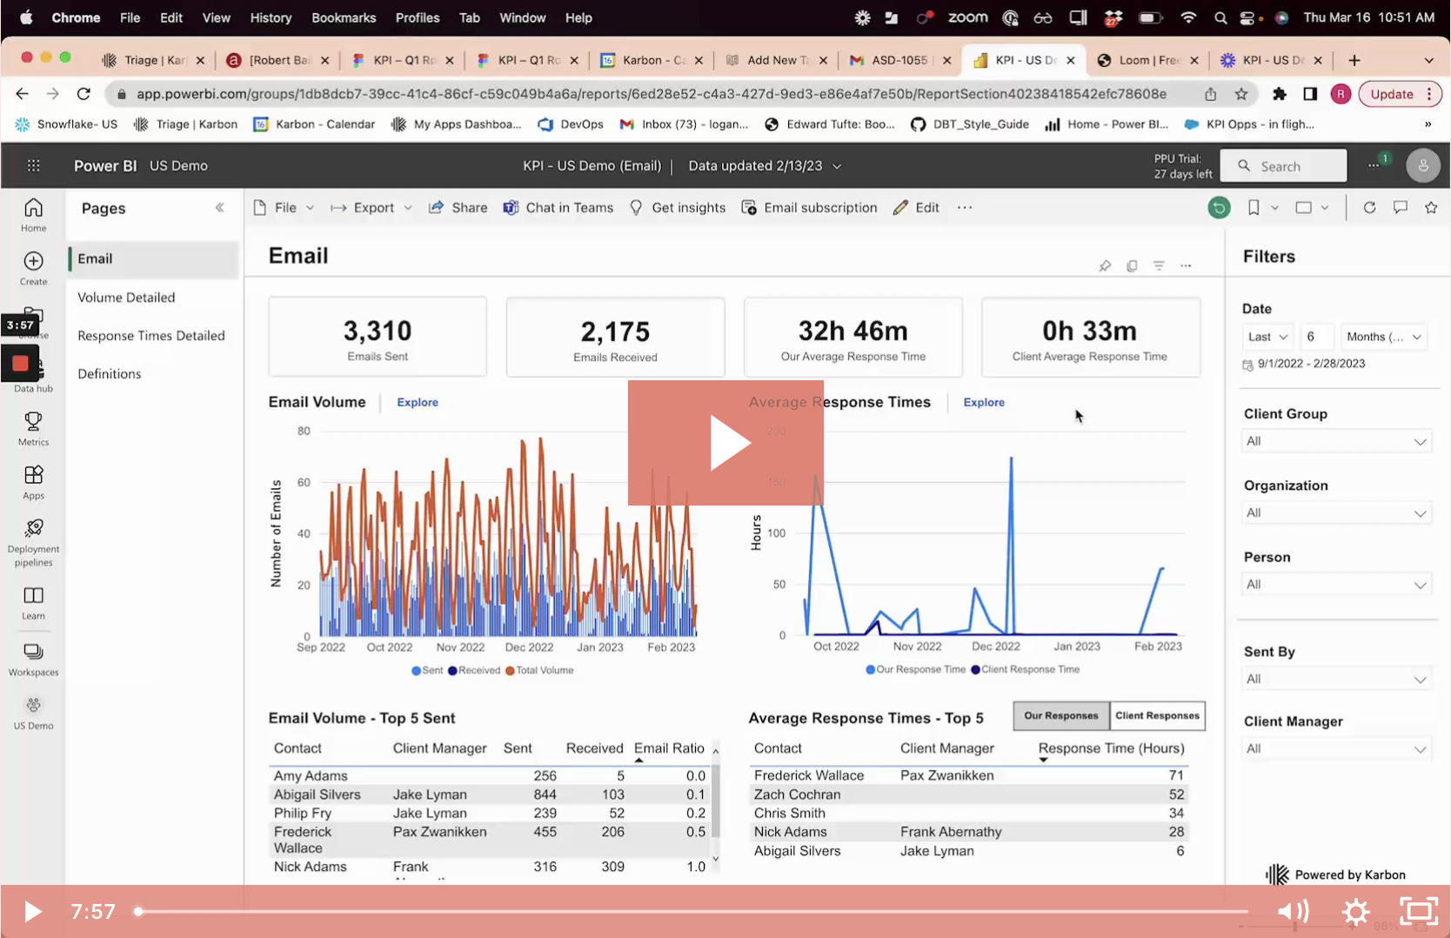Toggle video volume speaker icon
The image size is (1451, 938).
click(1294, 912)
